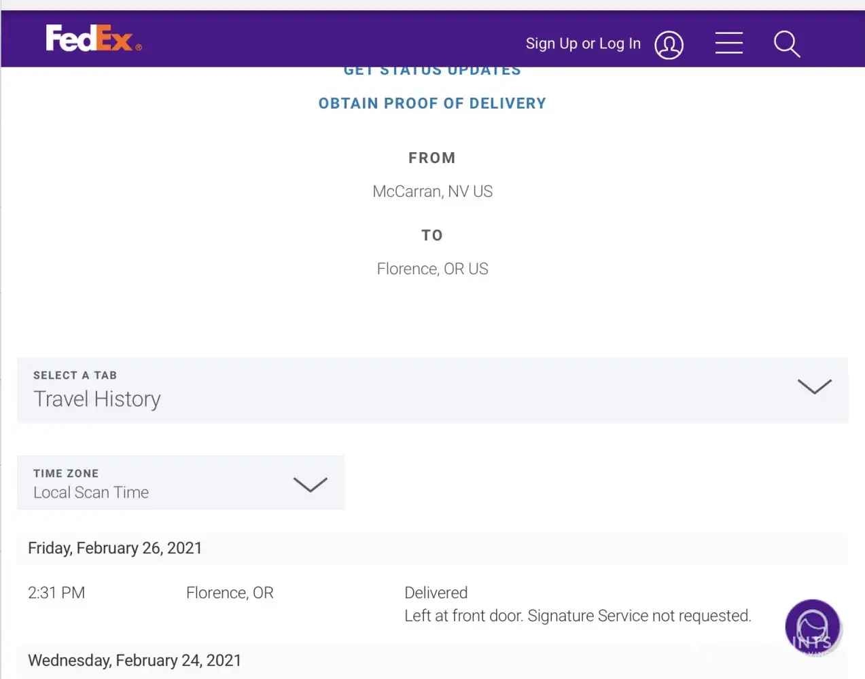The height and width of the screenshot is (679, 865).
Task: Select the Travel History tab label
Action: [x=97, y=399]
